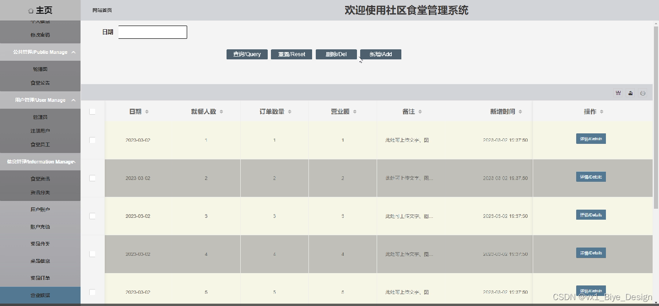Click the table print icon

click(x=643, y=93)
